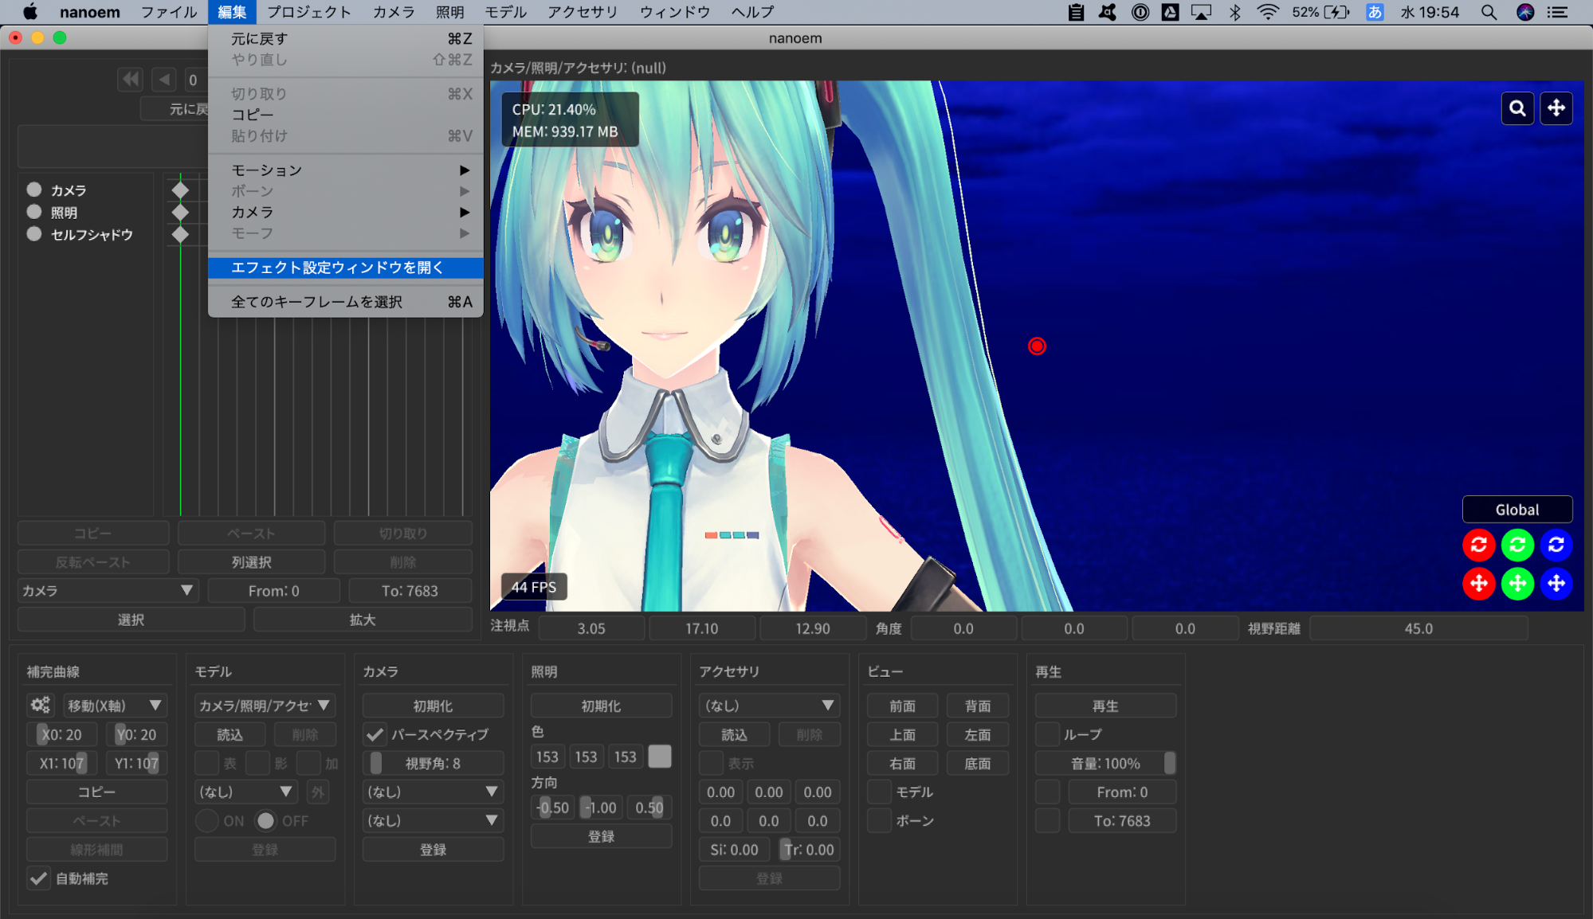Click the 前面 view button
The width and height of the screenshot is (1593, 919).
(x=903, y=706)
